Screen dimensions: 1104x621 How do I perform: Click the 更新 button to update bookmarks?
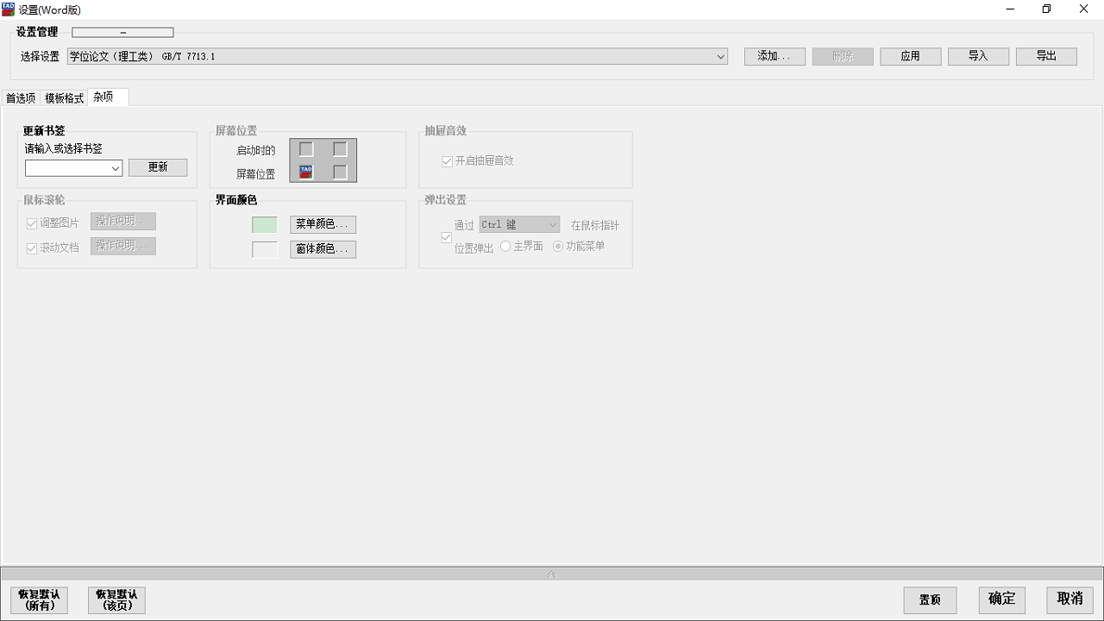click(x=158, y=166)
